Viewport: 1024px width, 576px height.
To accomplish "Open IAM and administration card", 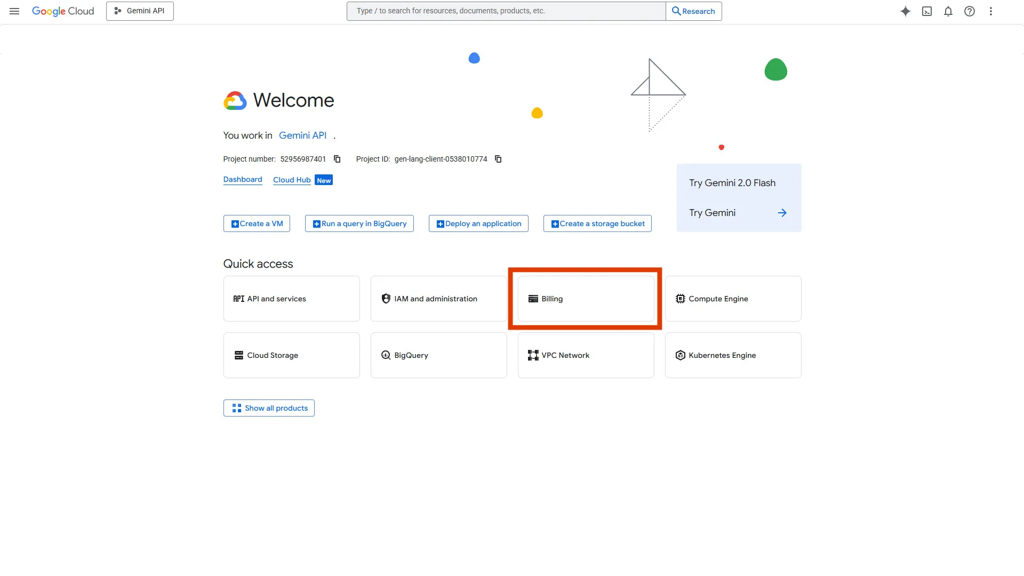I will click(x=439, y=299).
